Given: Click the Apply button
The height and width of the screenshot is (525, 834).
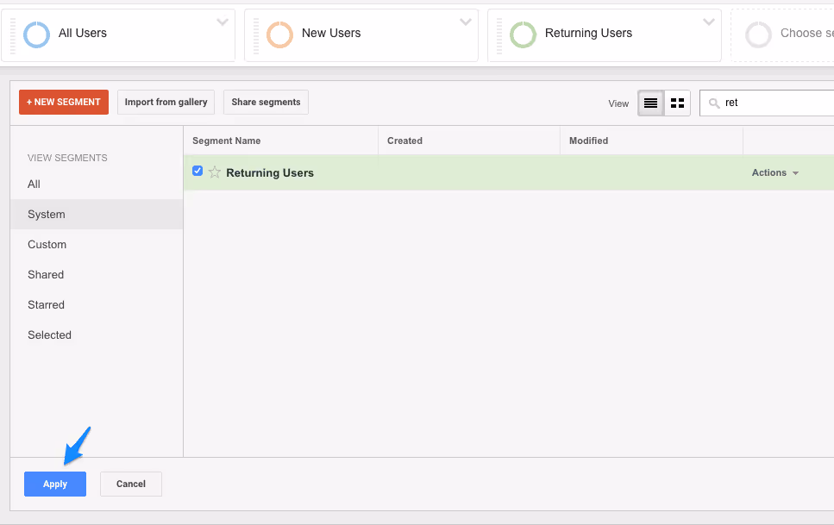Looking at the screenshot, I should click(x=54, y=484).
